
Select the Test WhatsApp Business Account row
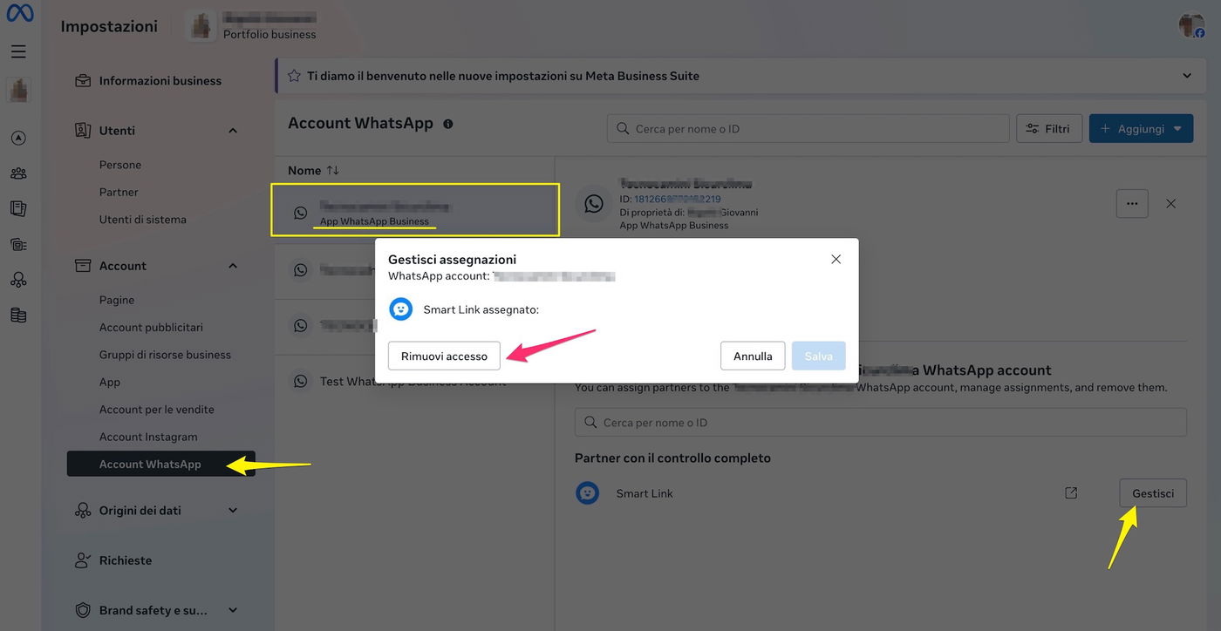(415, 382)
